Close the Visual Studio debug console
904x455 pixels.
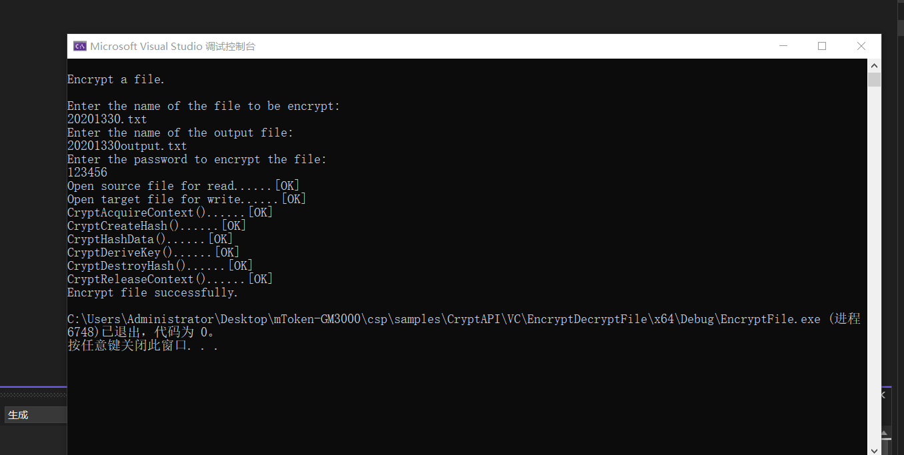(861, 46)
